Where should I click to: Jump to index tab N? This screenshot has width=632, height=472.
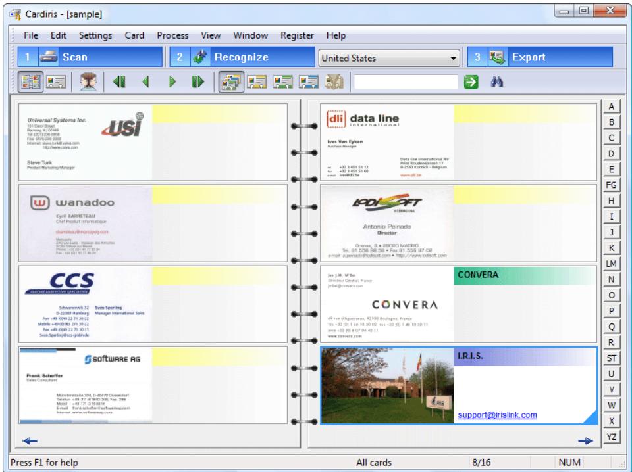click(612, 279)
